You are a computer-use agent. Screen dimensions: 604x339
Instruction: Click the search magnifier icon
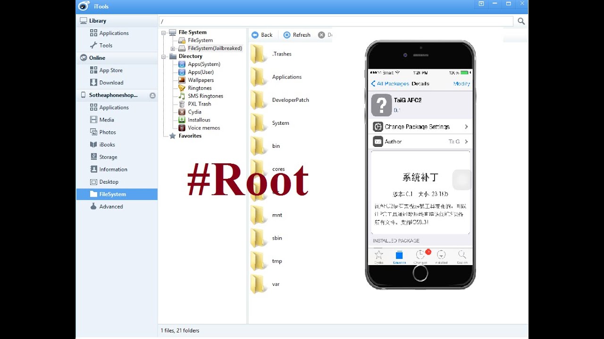521,21
